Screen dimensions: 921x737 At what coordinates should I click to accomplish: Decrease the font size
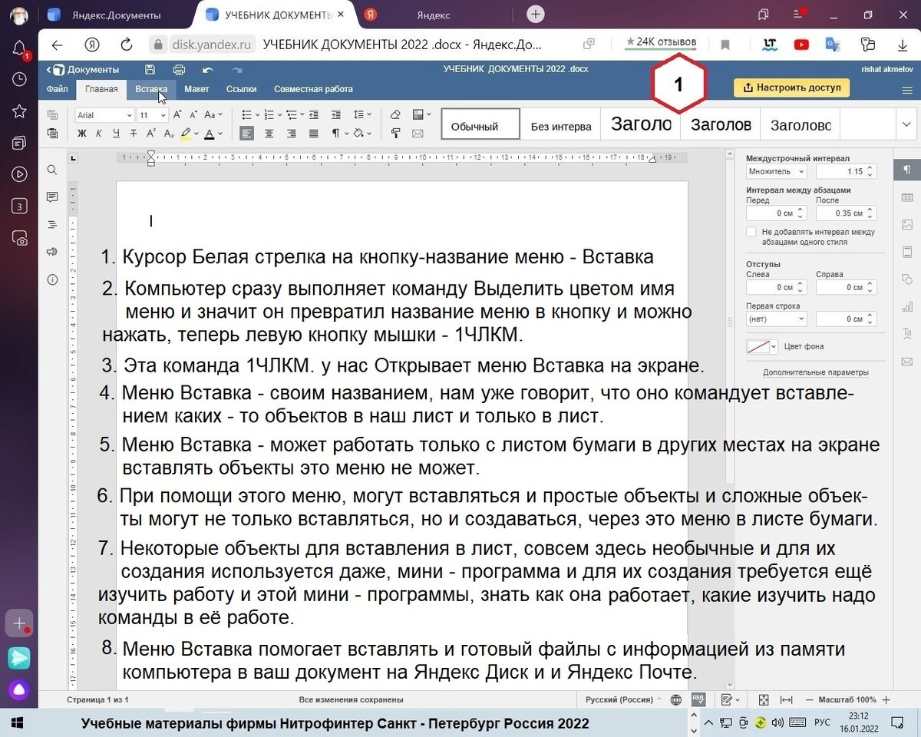click(193, 115)
